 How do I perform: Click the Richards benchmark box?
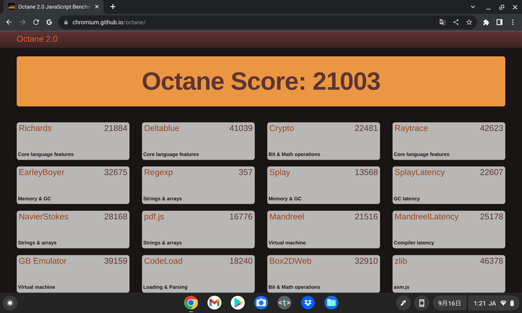click(x=73, y=141)
